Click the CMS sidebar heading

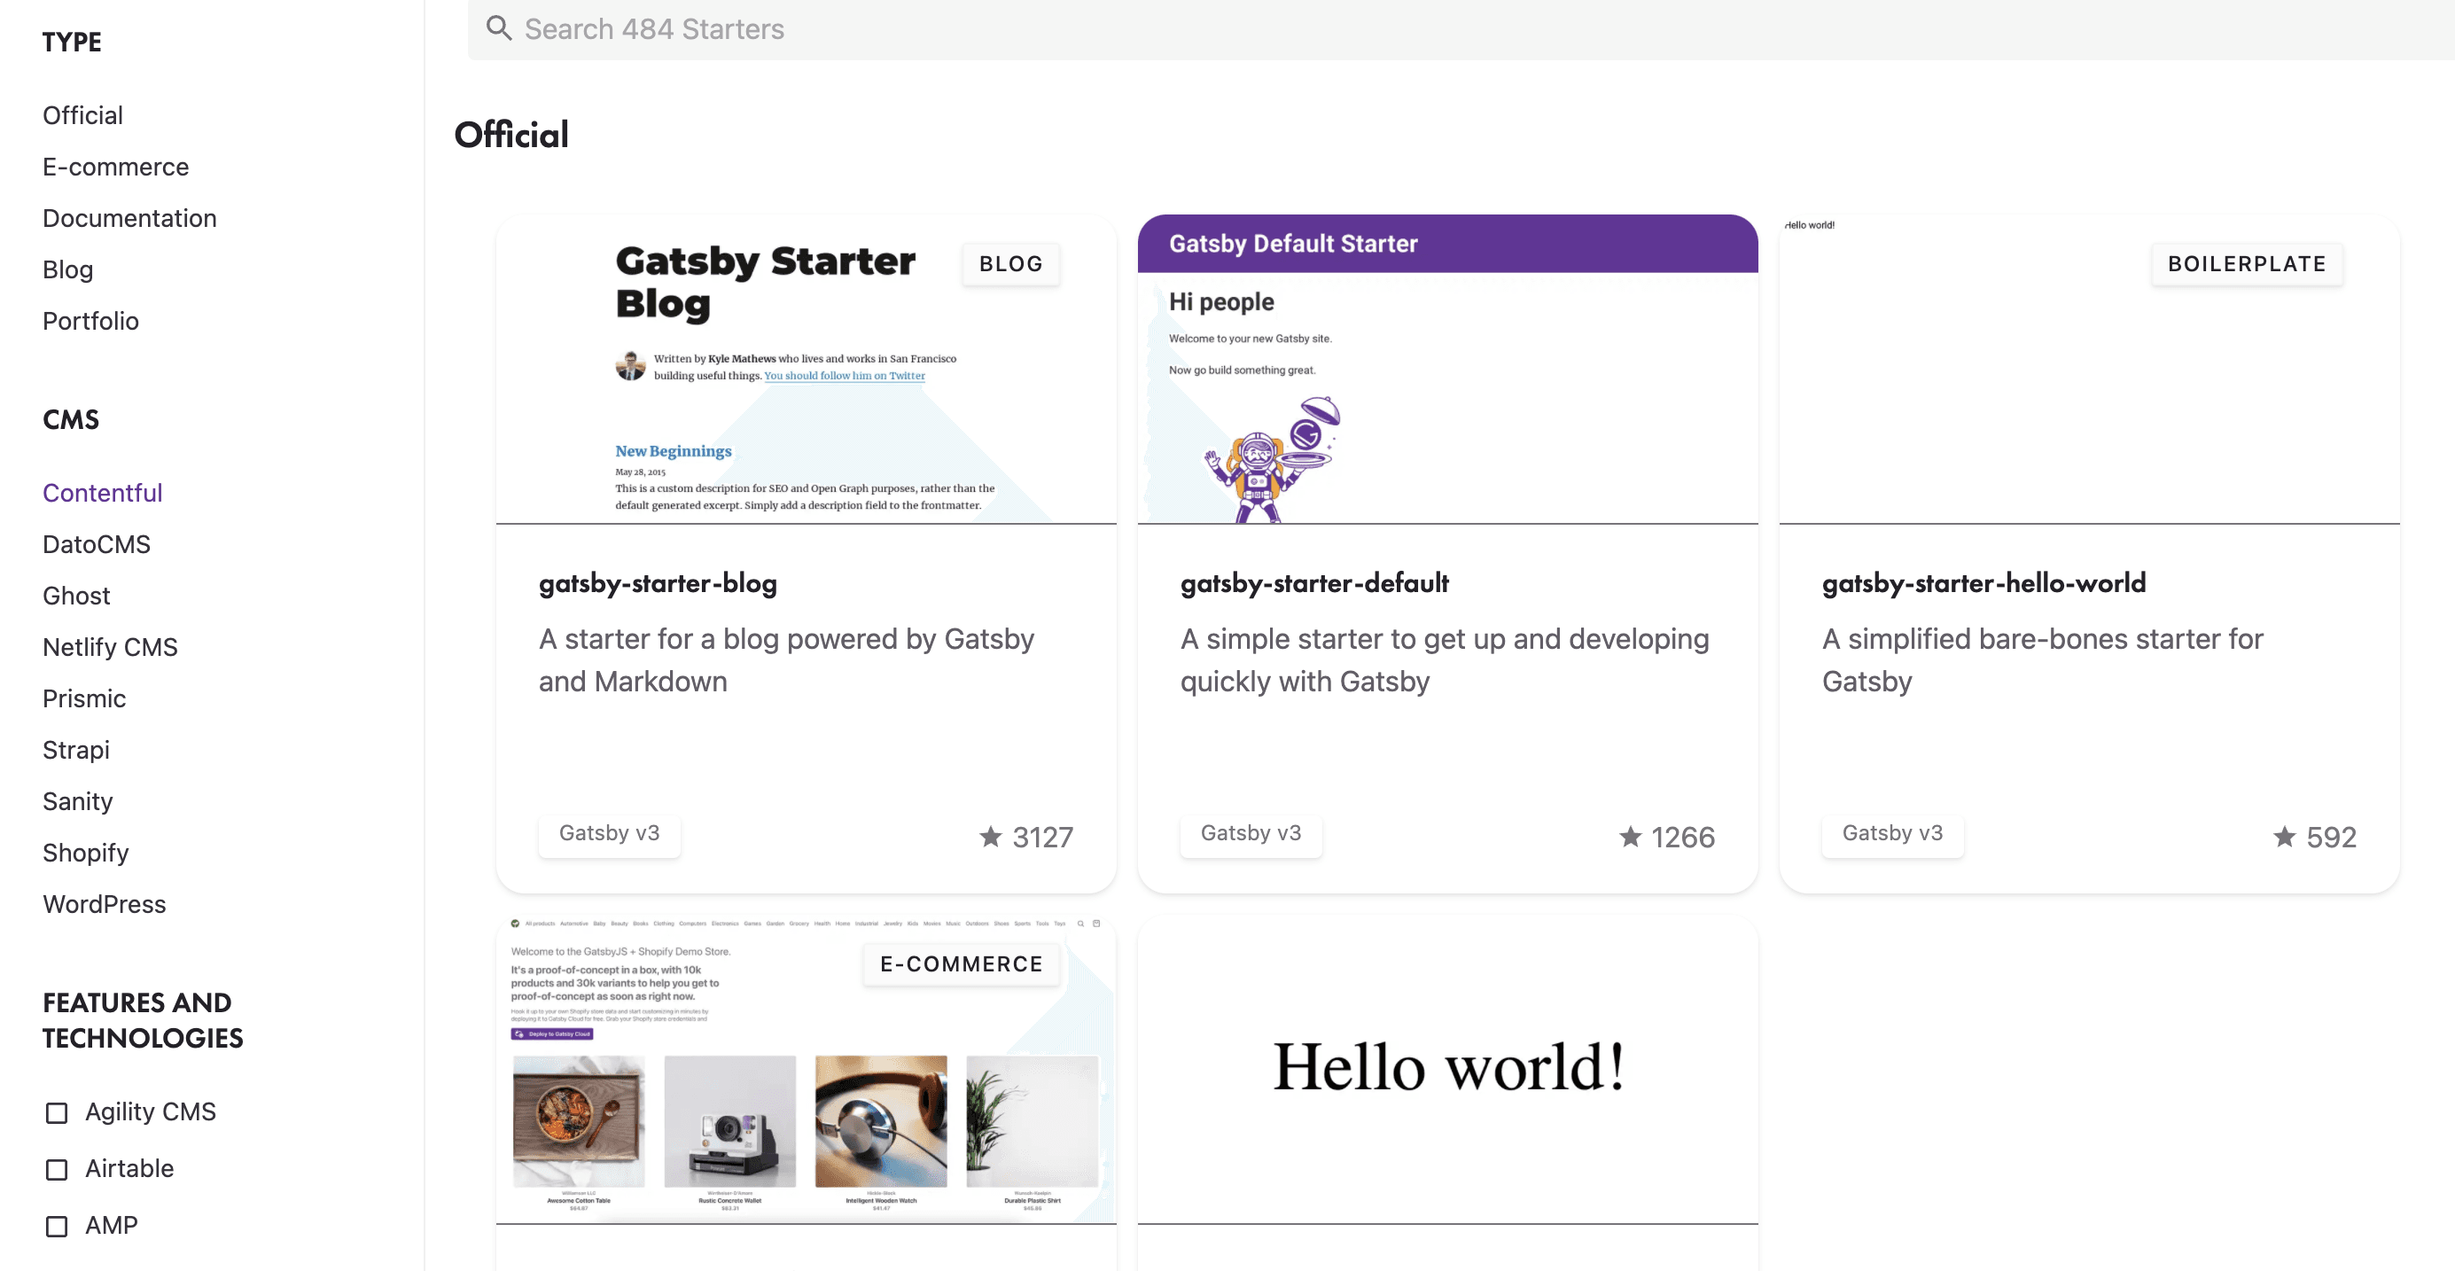point(71,419)
